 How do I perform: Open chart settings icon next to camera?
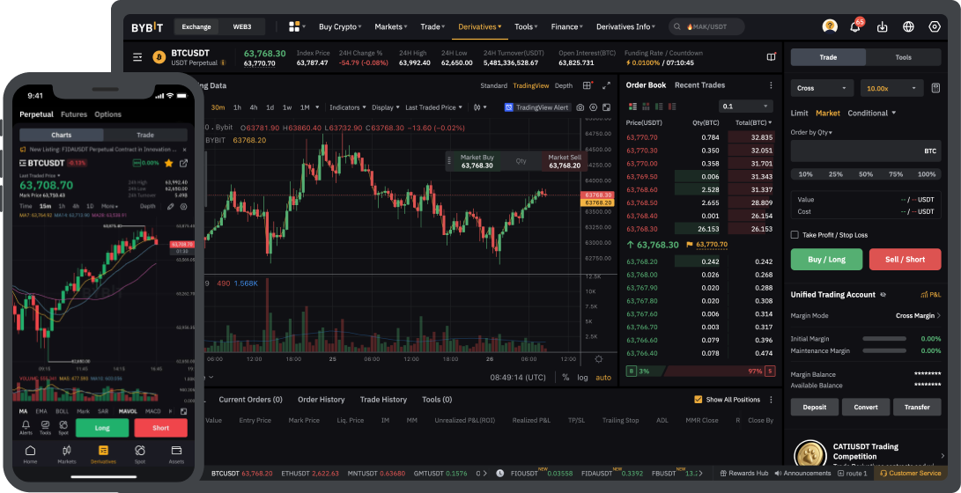pos(594,107)
